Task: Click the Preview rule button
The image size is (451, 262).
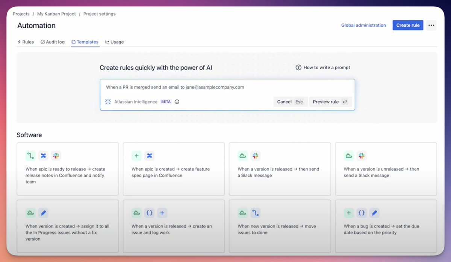Action: point(330,102)
